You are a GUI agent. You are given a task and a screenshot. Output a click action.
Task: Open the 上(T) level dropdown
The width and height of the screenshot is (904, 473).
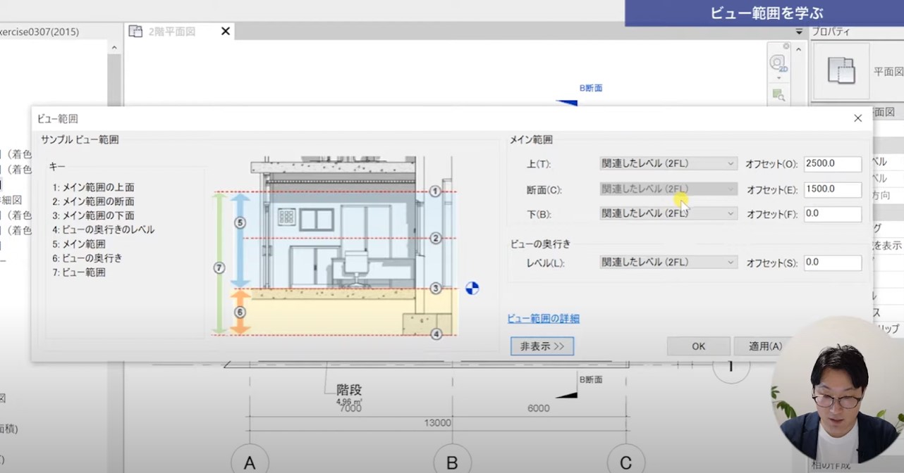pos(668,164)
